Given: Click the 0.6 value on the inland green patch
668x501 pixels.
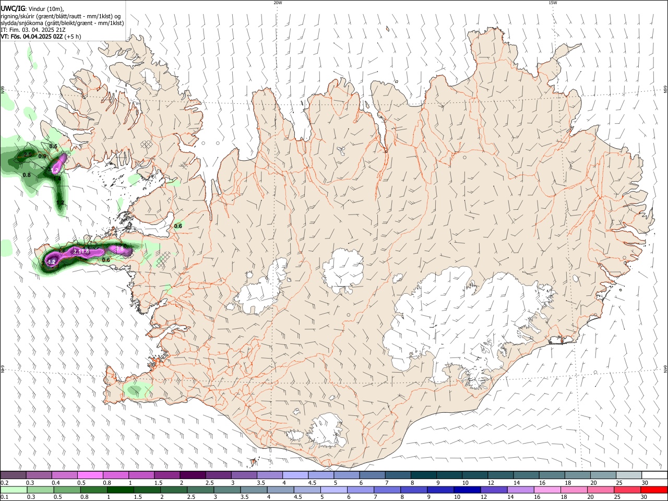Looking at the screenshot, I should [x=178, y=226].
